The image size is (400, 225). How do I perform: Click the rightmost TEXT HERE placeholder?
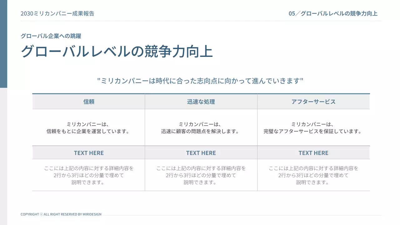tap(313, 153)
